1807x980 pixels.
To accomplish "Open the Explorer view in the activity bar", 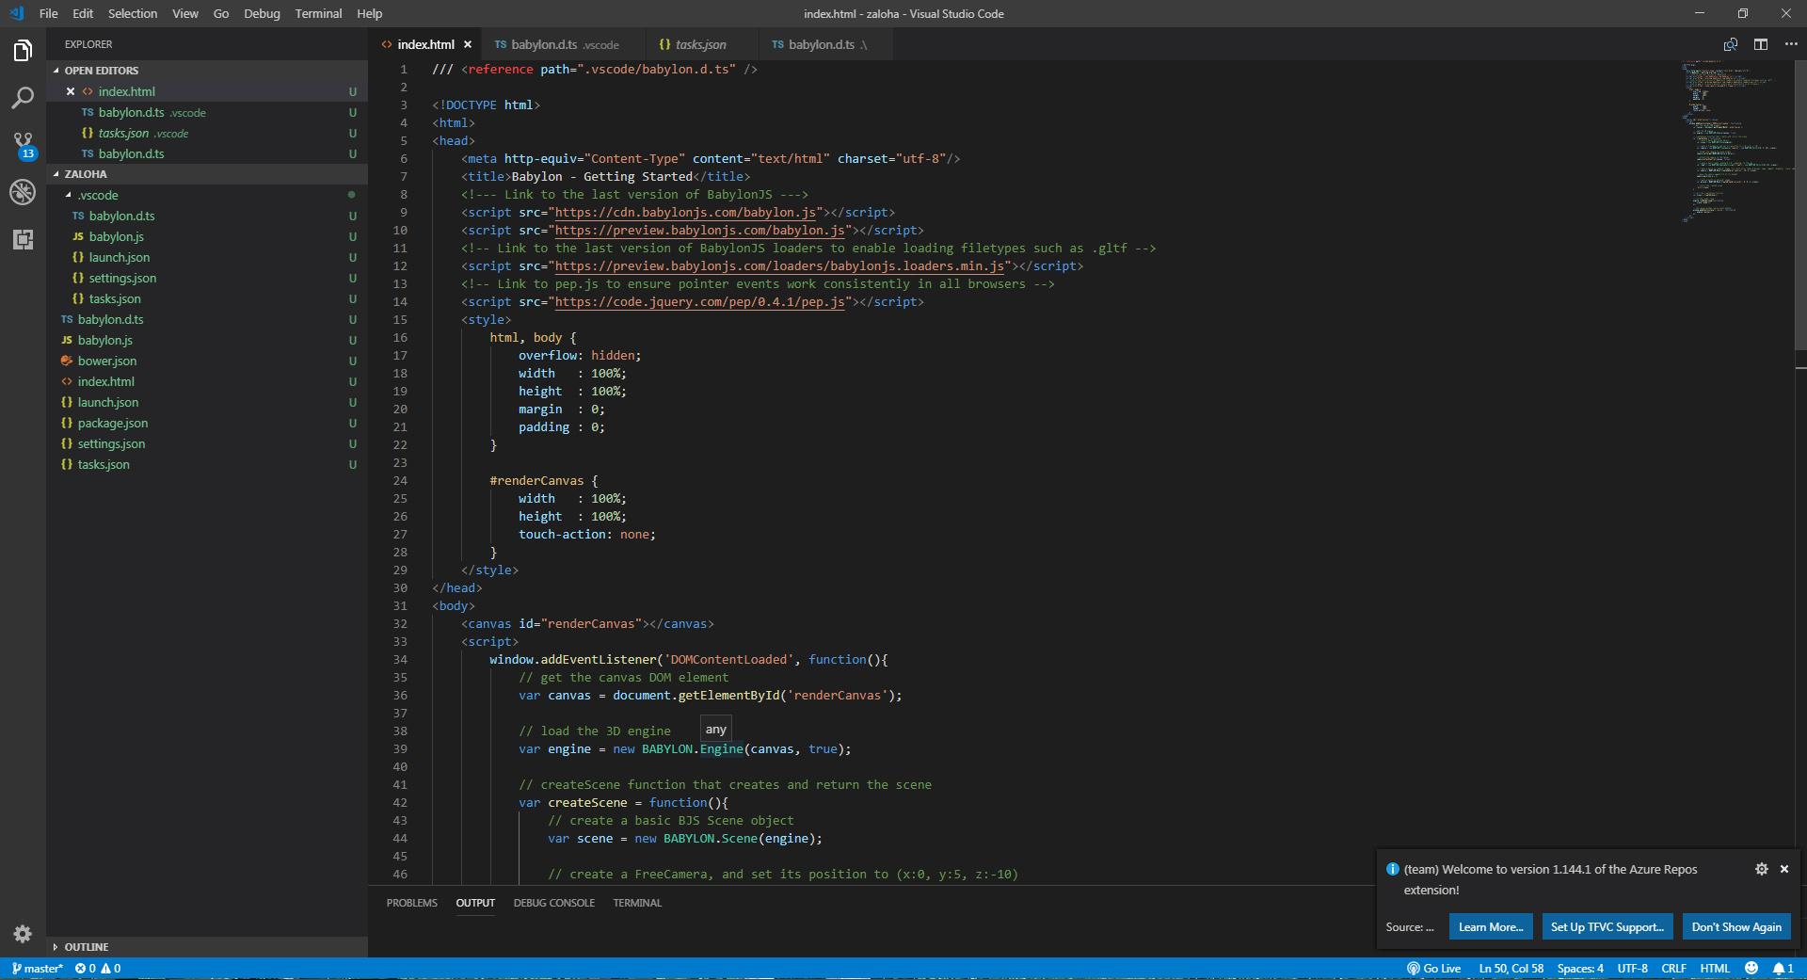I will pos(23,50).
